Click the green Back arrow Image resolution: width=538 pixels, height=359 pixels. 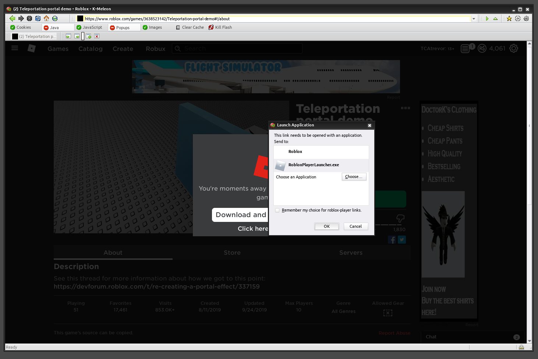coord(13,18)
